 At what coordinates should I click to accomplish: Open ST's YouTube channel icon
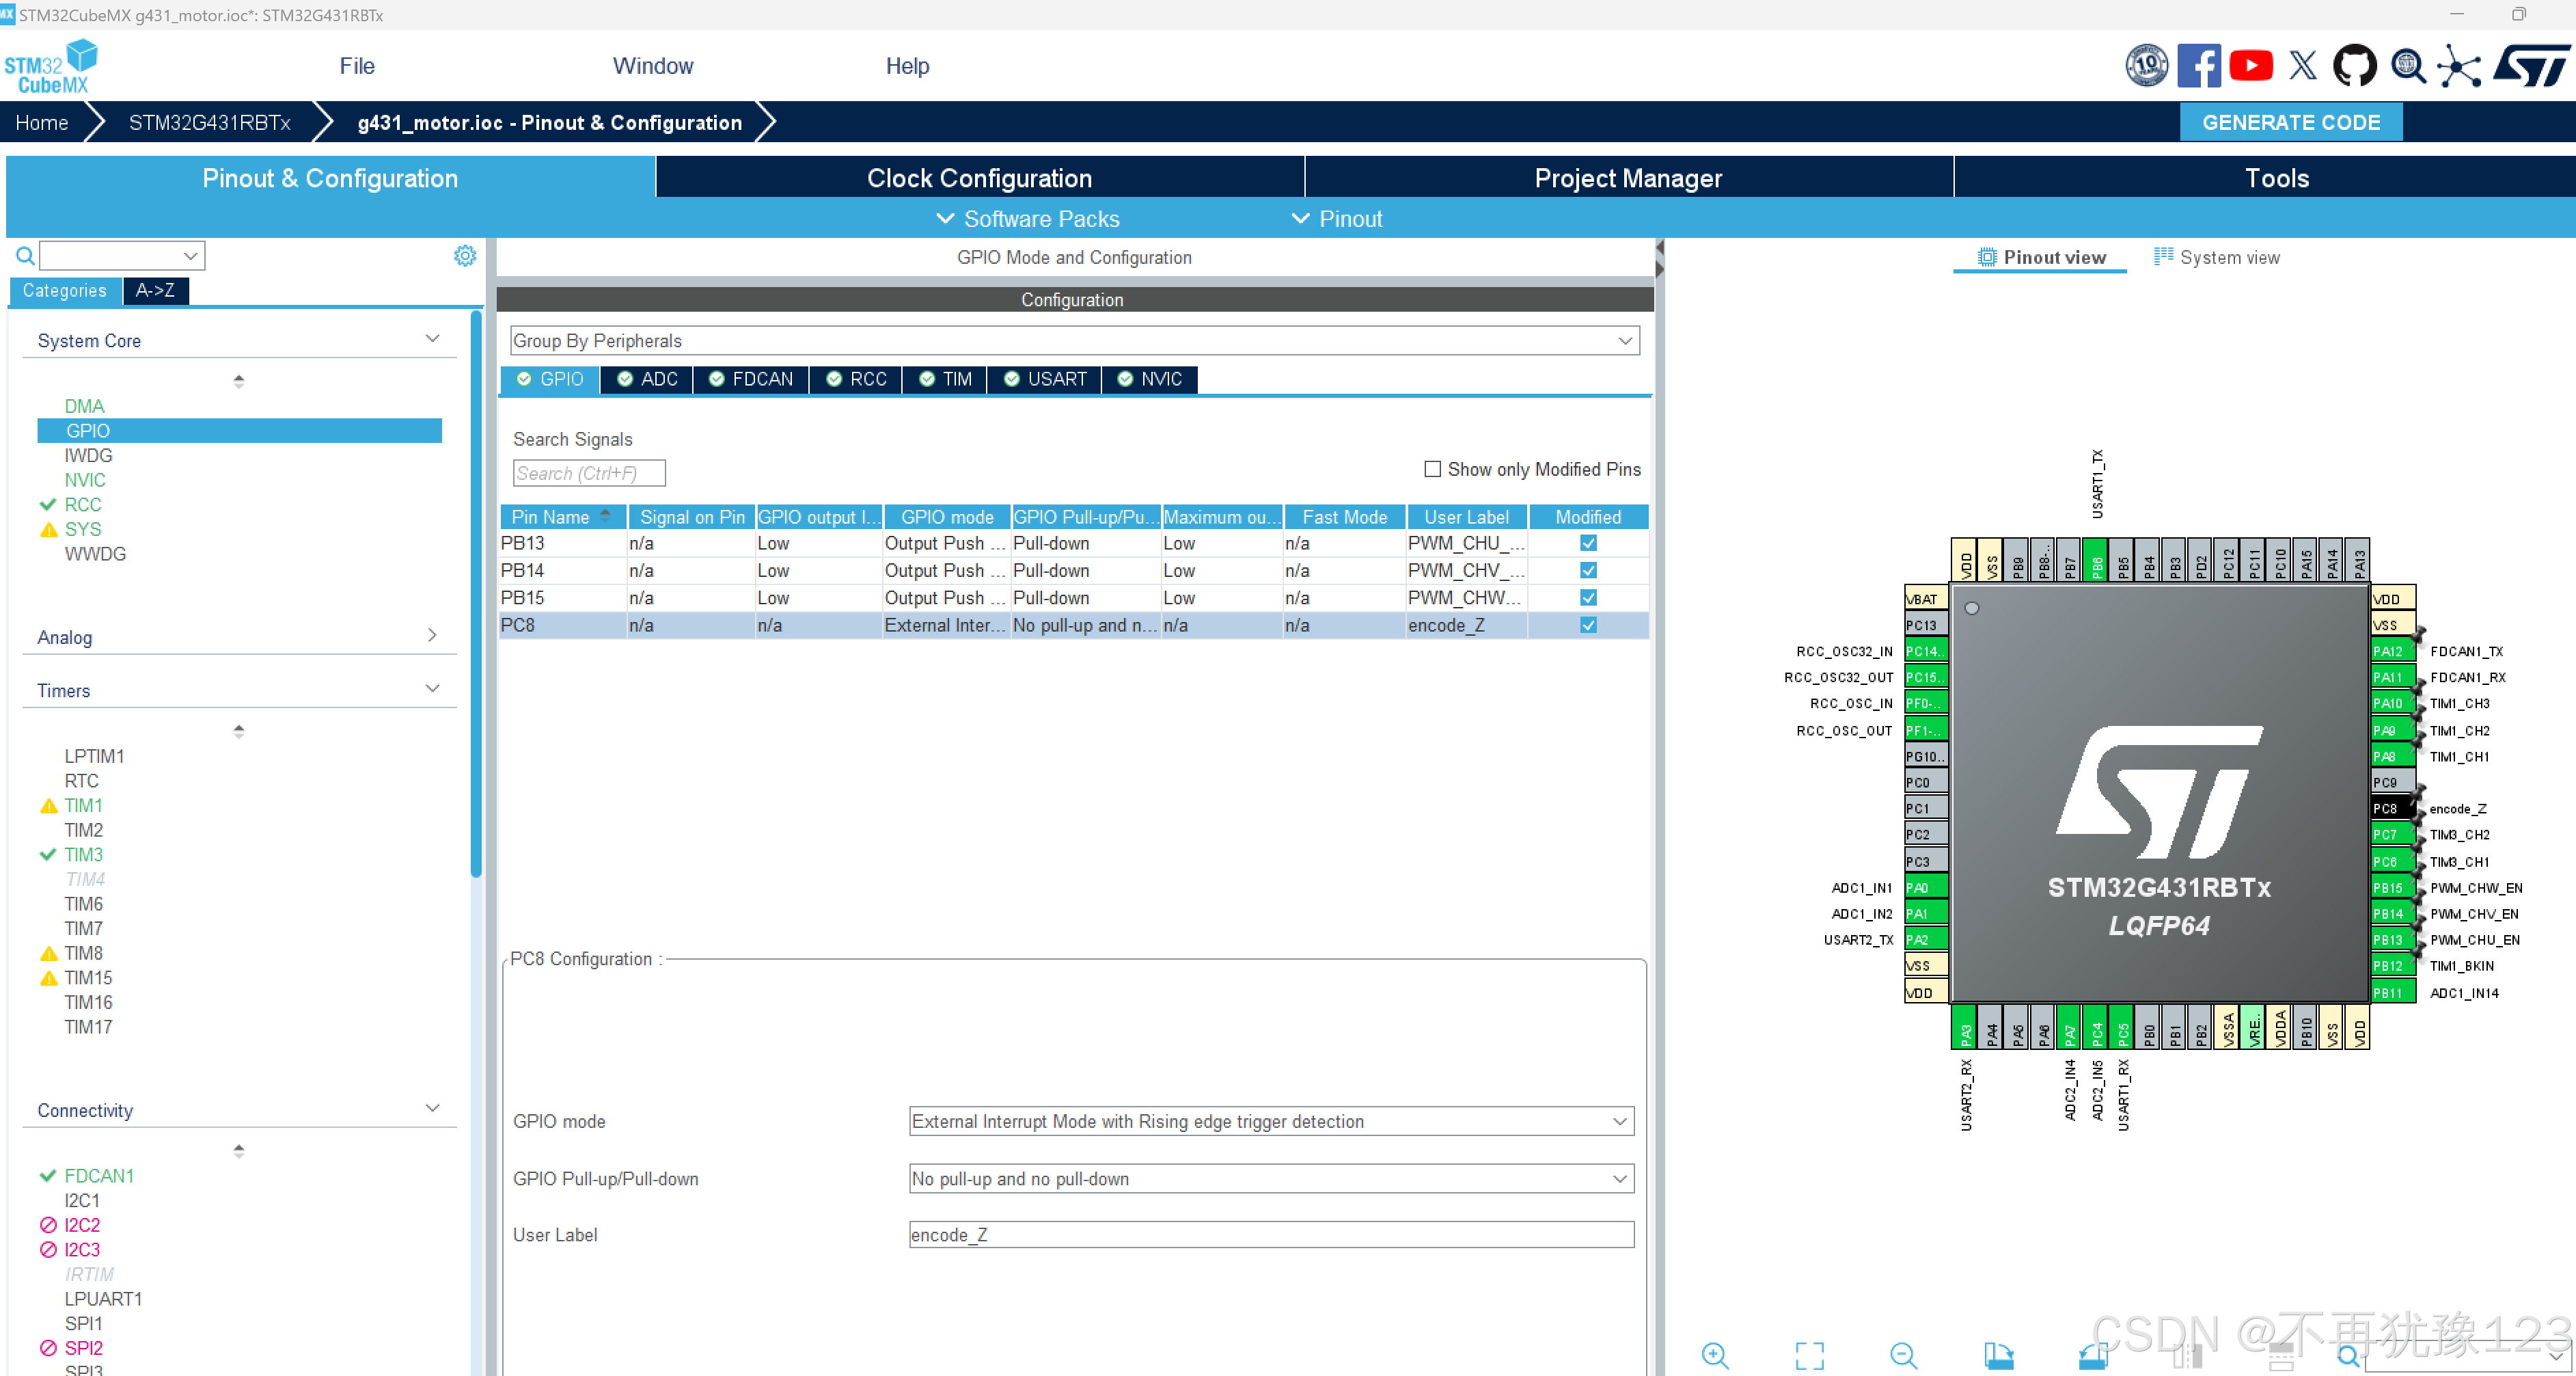(x=2251, y=66)
